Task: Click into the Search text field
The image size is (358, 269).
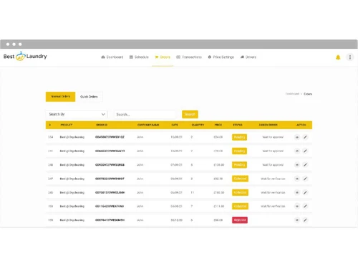Action: pyautogui.click(x=145, y=115)
